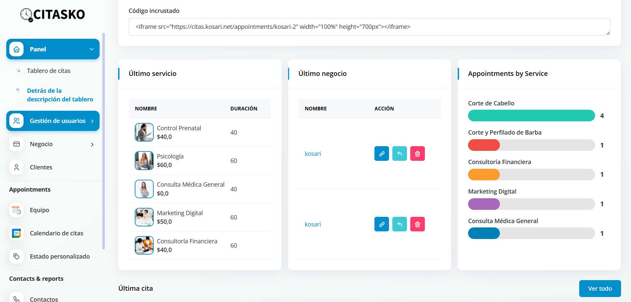Click the Clientes person icon

point(16,167)
